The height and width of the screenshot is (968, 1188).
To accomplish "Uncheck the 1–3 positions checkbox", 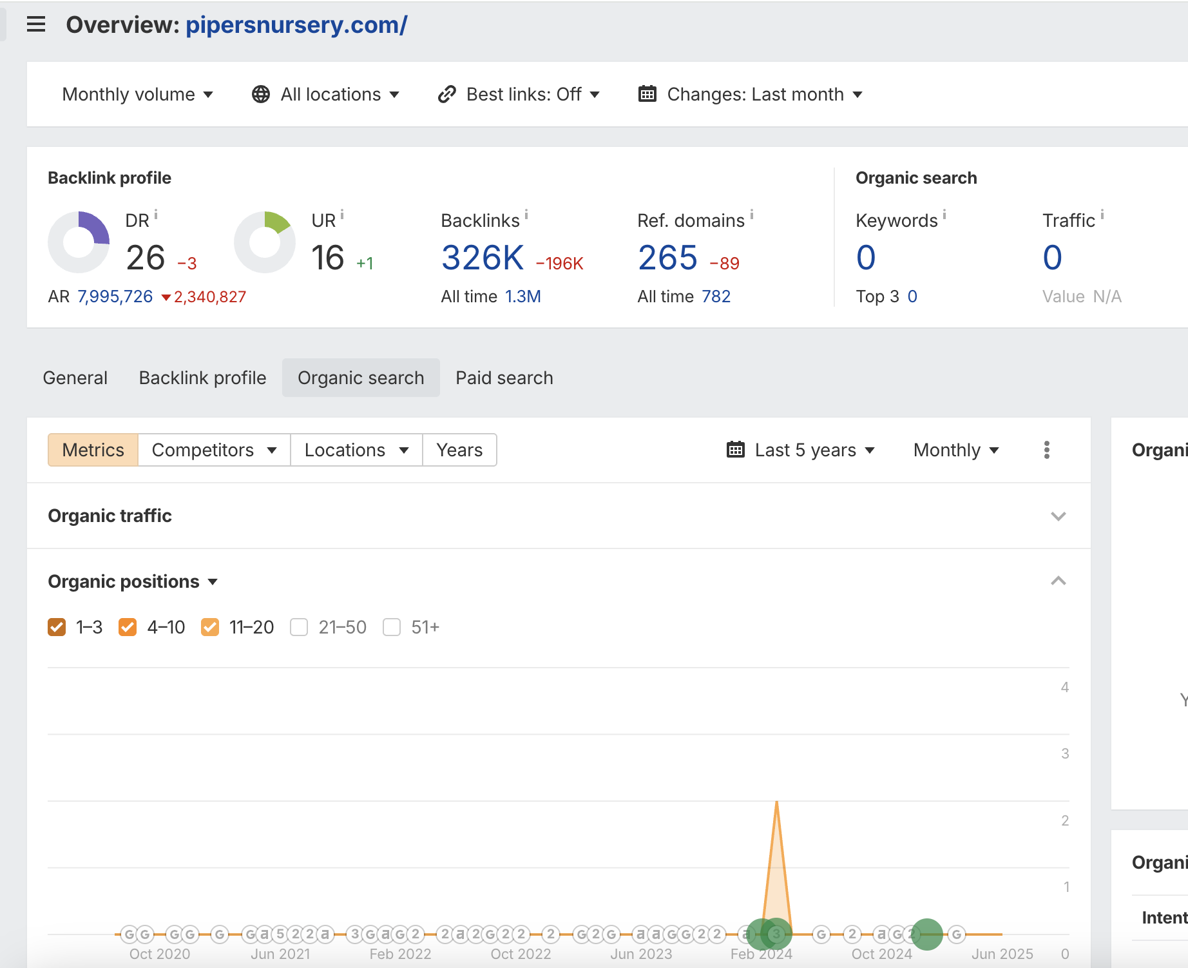I will [57, 627].
